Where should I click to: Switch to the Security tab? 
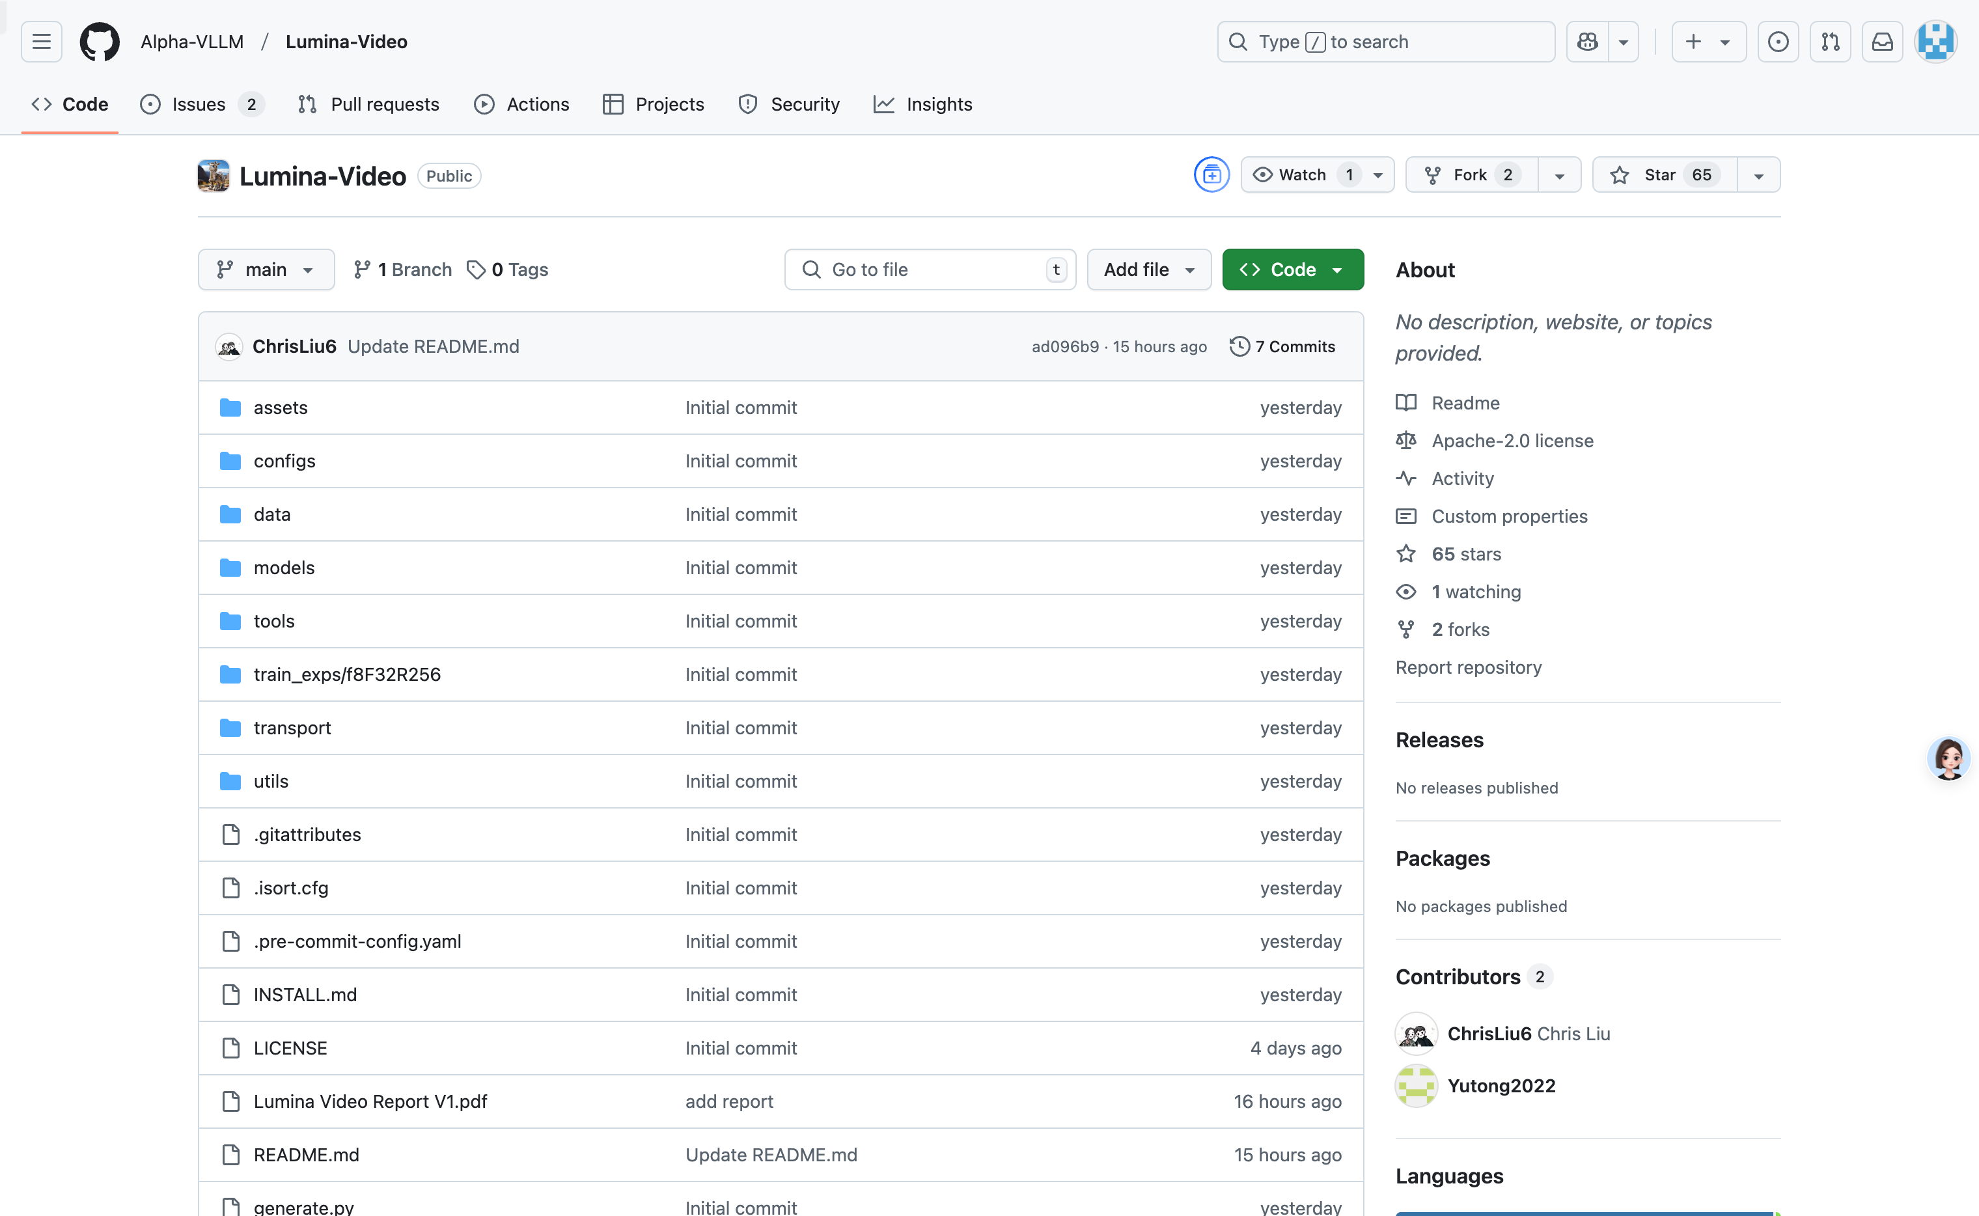tap(789, 105)
